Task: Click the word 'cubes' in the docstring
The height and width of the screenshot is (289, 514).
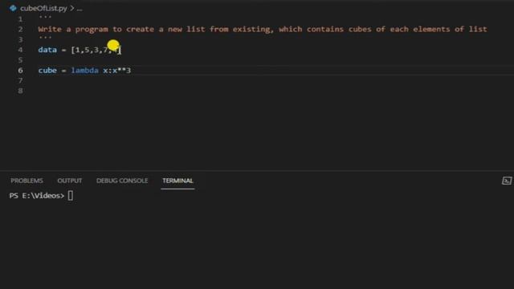Action: click(360, 29)
